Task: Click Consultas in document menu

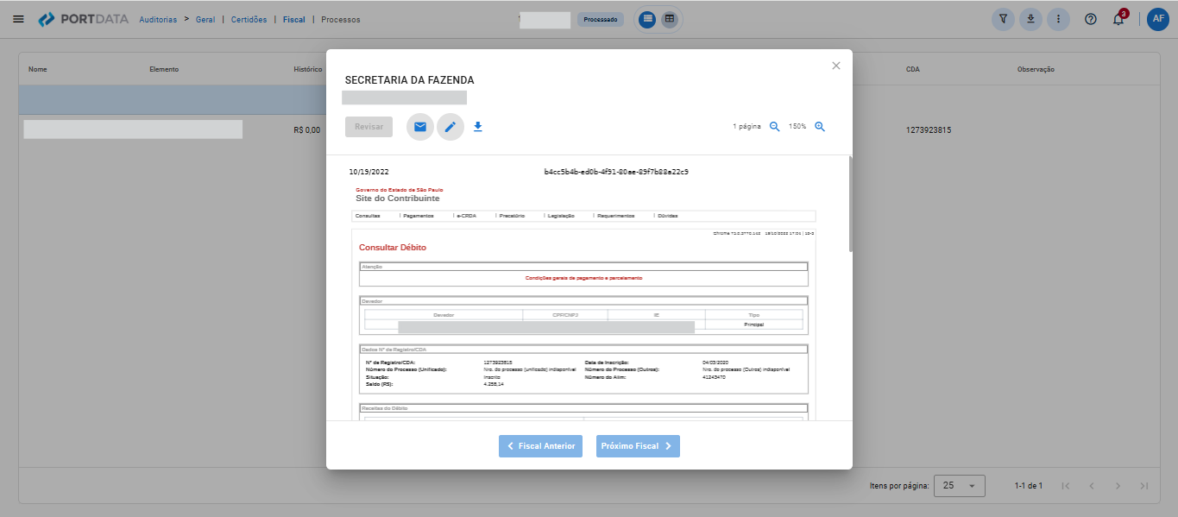Action: pyautogui.click(x=368, y=216)
